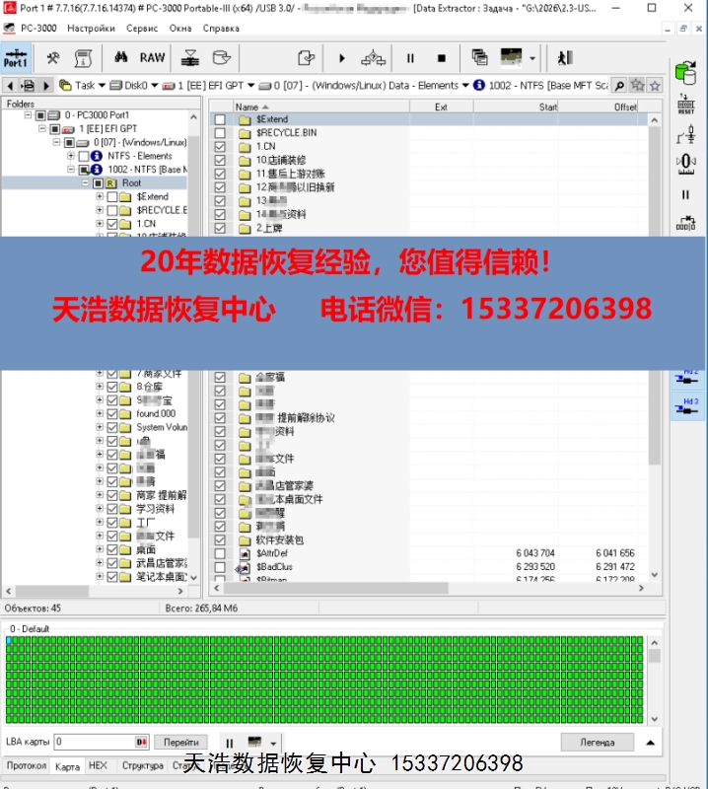This screenshot has width=708, height=789.
Task: Click the magnifier icon in path bar
Action: coord(620,86)
